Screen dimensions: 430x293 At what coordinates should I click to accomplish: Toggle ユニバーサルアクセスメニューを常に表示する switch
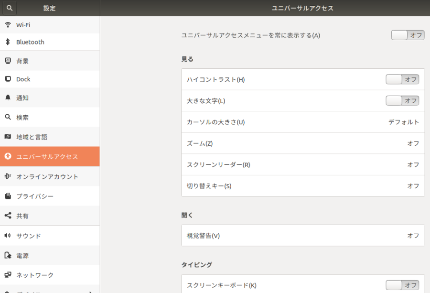pos(408,35)
